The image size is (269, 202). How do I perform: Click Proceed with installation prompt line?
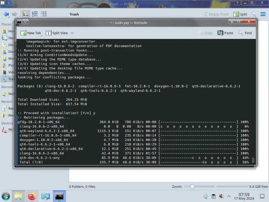click(56, 113)
